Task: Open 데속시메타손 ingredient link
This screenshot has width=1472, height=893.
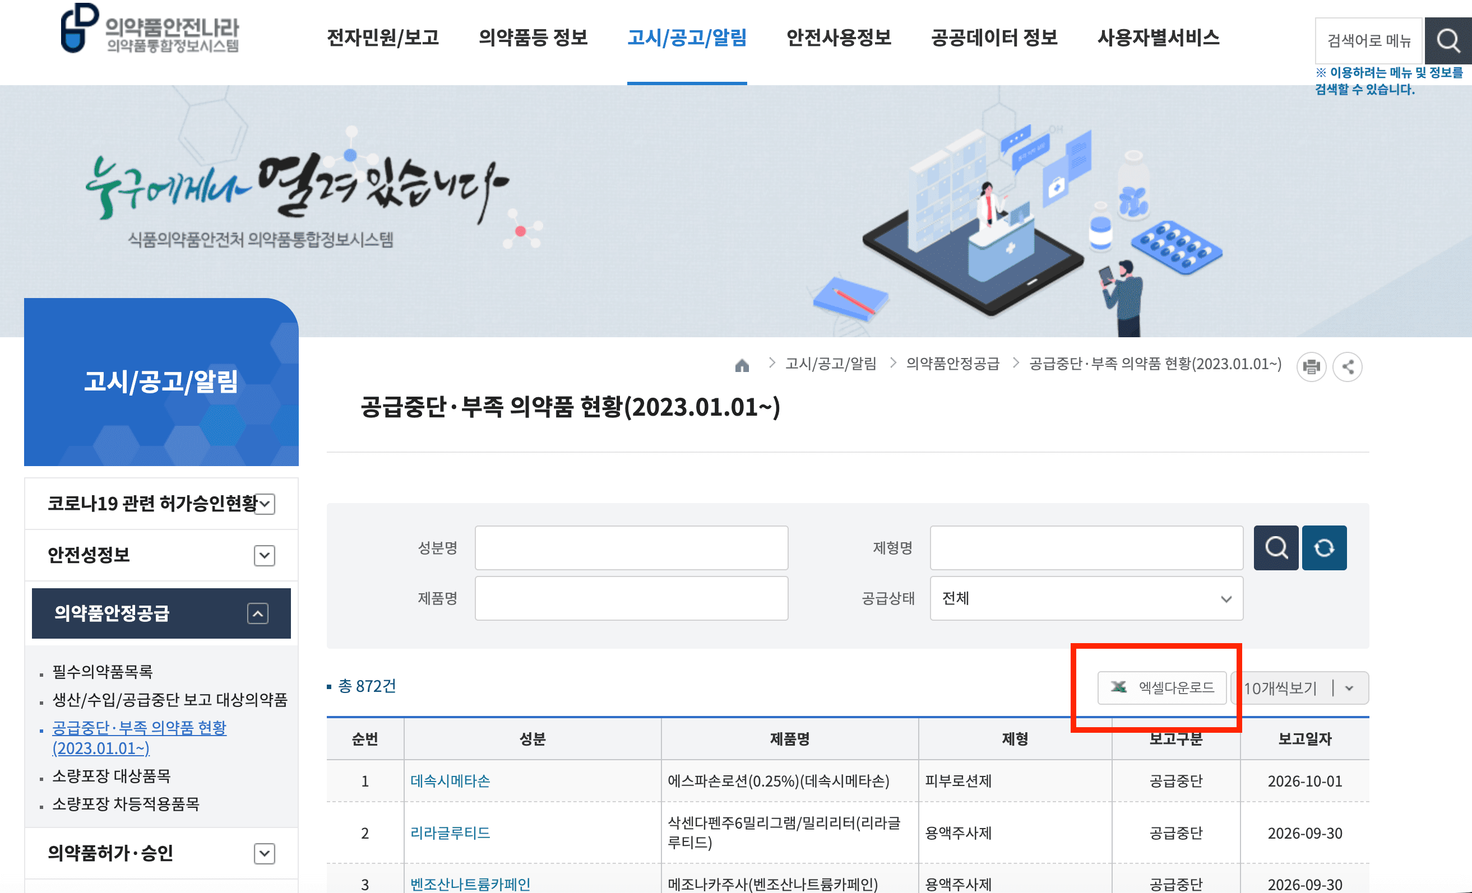Action: click(x=451, y=781)
